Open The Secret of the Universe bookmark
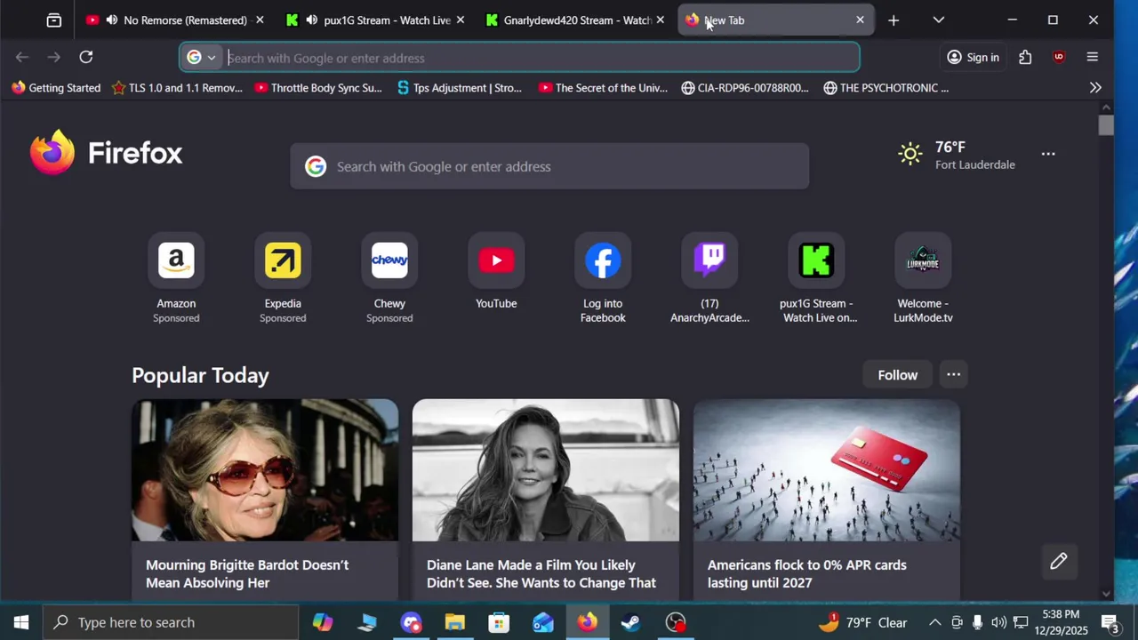 click(603, 87)
